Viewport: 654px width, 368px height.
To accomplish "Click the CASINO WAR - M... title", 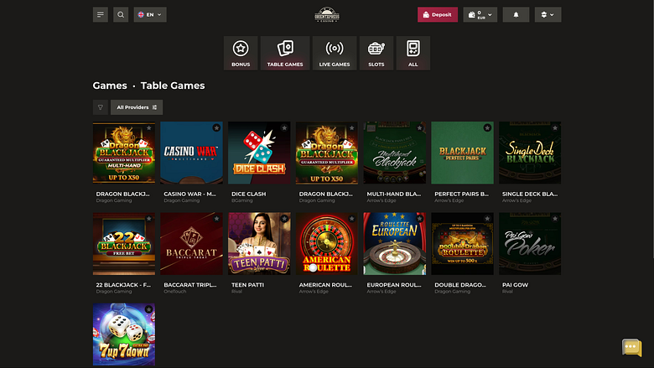I will pos(189,194).
